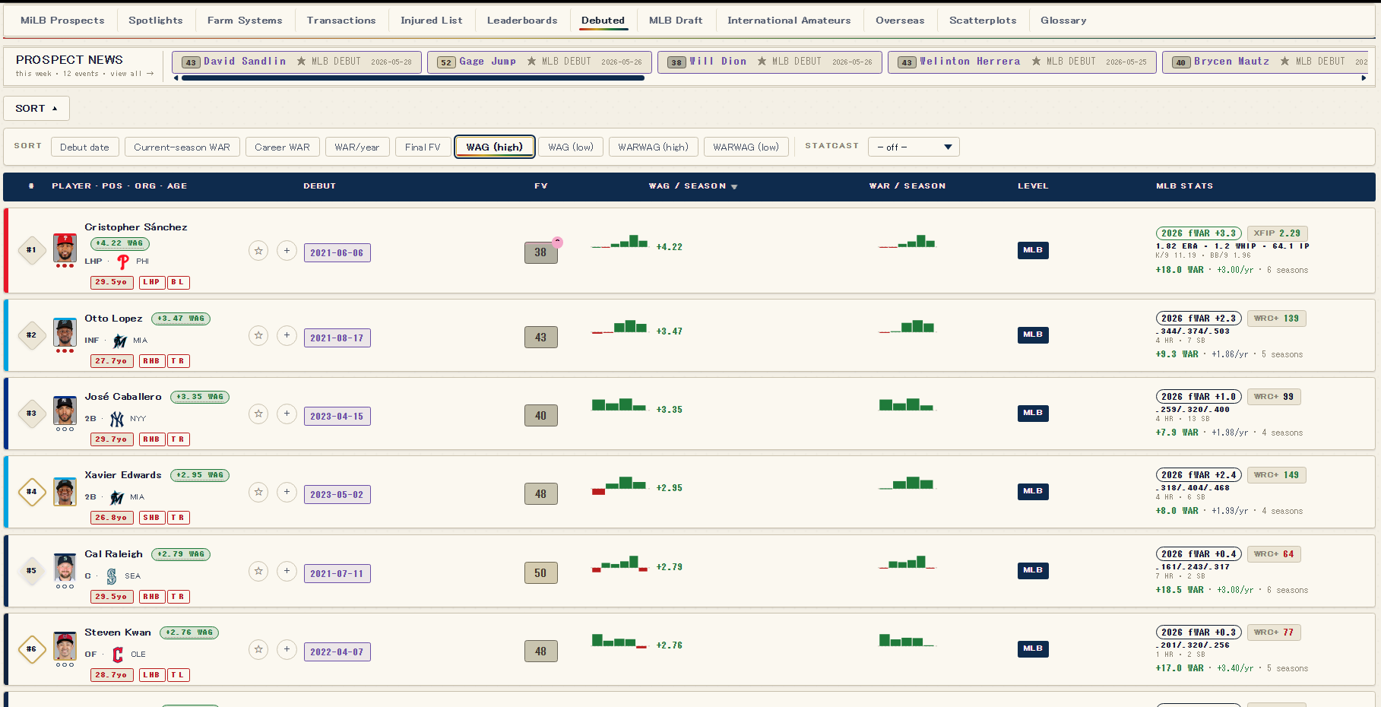Open the MLB Draft tab
The height and width of the screenshot is (707, 1381).
[x=676, y=21]
